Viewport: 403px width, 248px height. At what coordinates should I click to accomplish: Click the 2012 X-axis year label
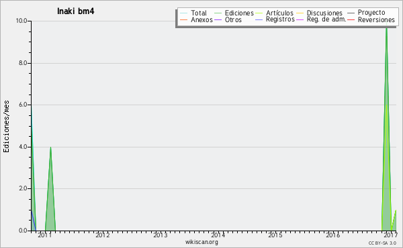pyautogui.click(x=103, y=235)
